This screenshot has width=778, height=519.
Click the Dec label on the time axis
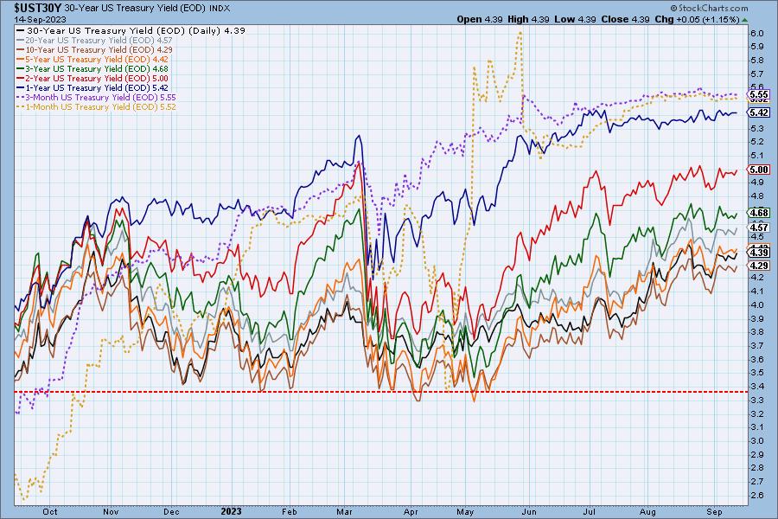(x=171, y=511)
